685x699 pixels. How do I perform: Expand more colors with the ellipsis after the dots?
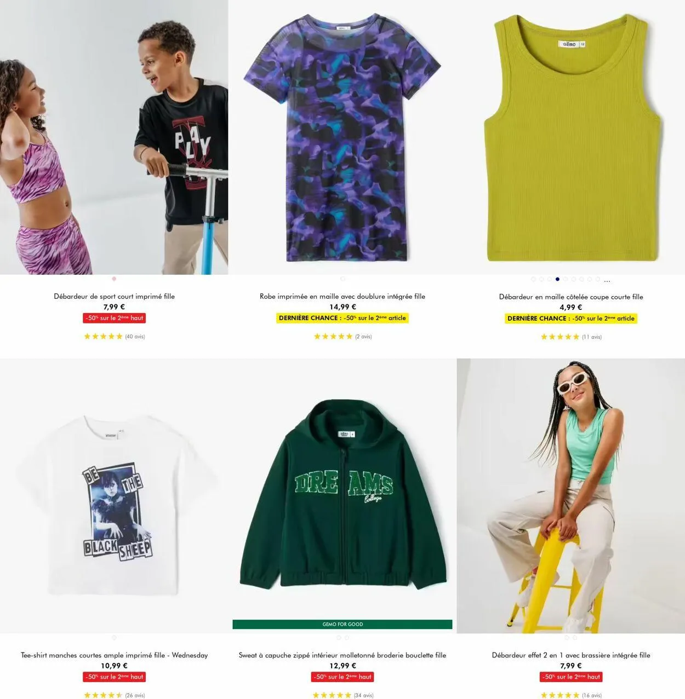tap(607, 280)
